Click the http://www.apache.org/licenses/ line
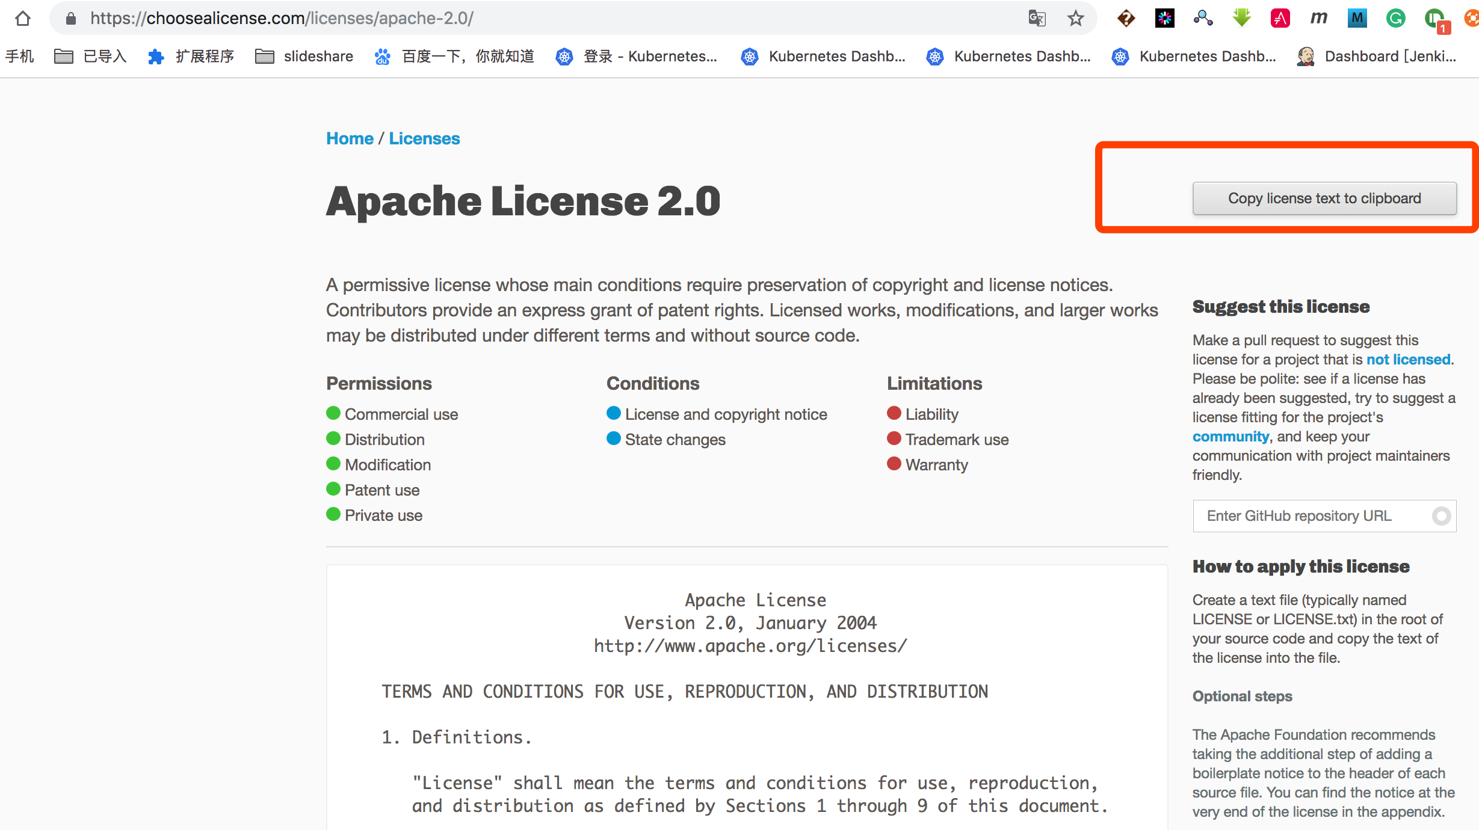 coord(750,646)
